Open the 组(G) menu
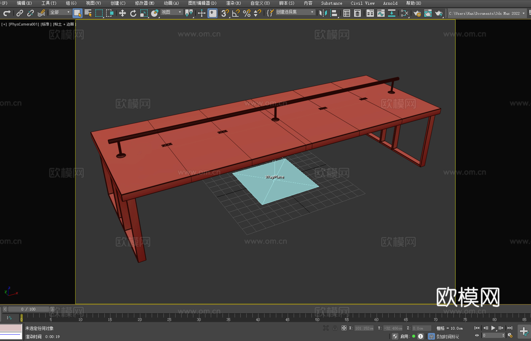 tap(71, 3)
